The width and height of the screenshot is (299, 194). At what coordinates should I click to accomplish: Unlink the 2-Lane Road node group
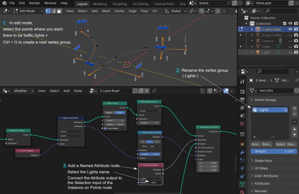pyautogui.click(x=147, y=91)
